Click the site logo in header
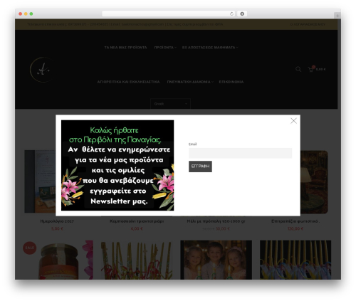This screenshot has width=356, height=301. tap(42, 70)
